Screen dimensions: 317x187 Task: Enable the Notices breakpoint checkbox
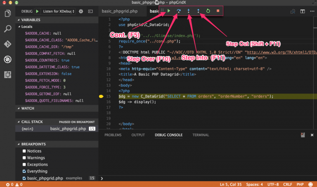[24, 151]
